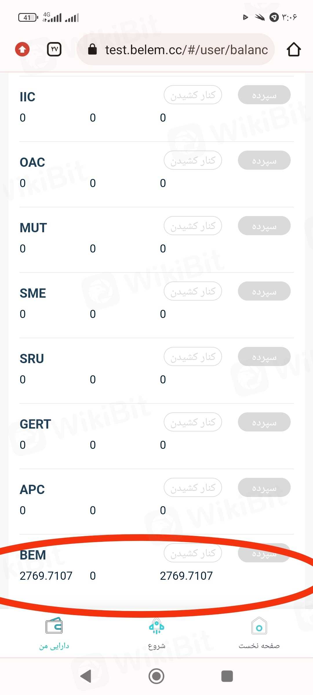
Task: Tap the red upload arrow browser icon
Action: [22, 49]
